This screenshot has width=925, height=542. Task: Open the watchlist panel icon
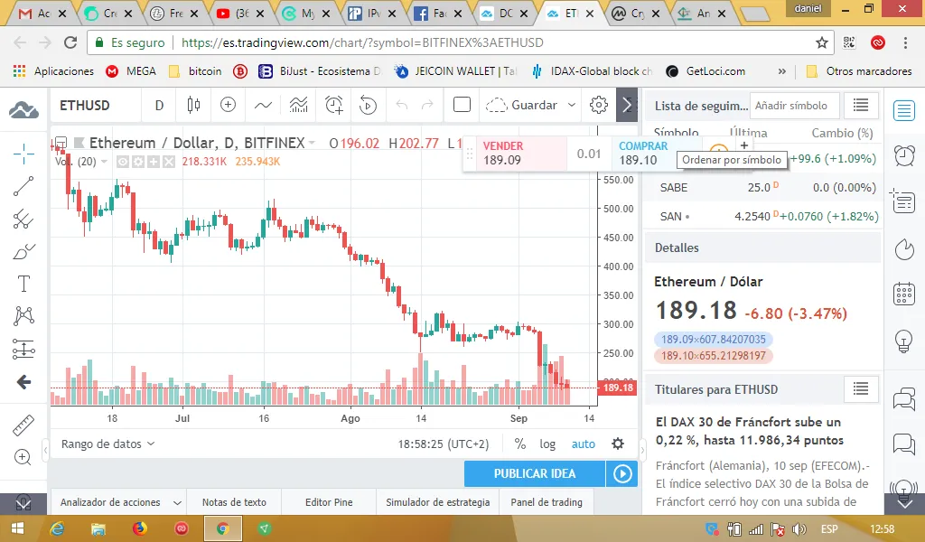[x=903, y=110]
